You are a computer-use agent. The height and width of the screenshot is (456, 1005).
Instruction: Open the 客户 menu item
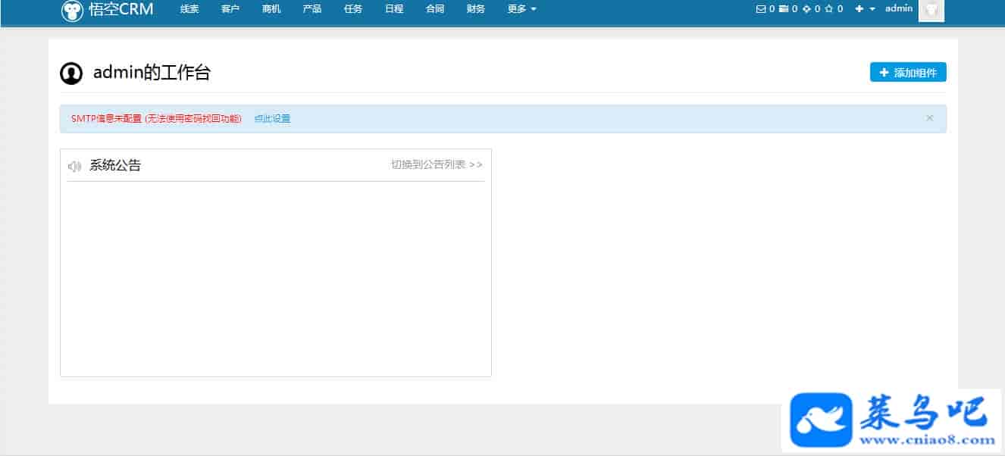[x=230, y=9]
